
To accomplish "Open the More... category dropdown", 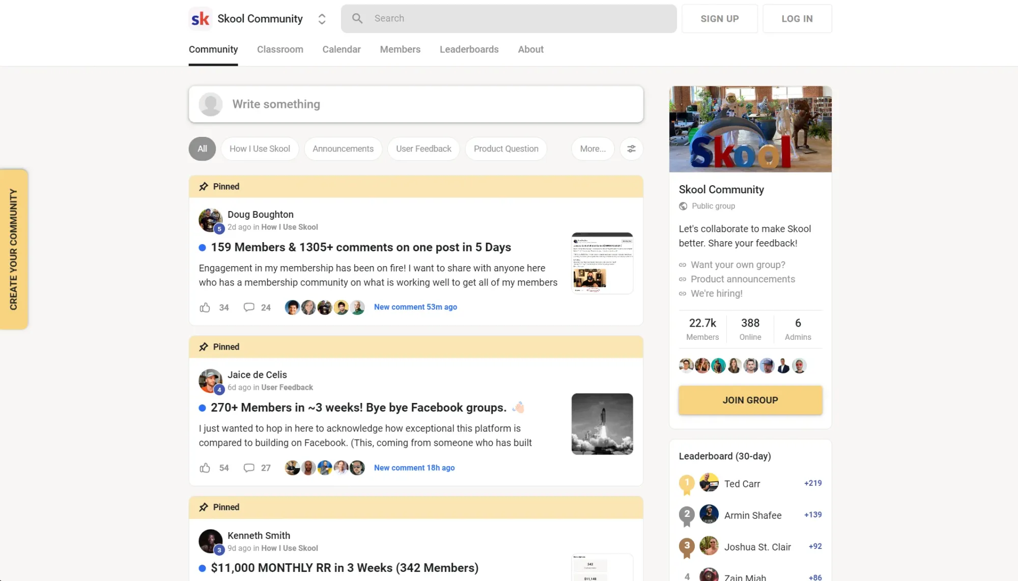I will point(592,149).
